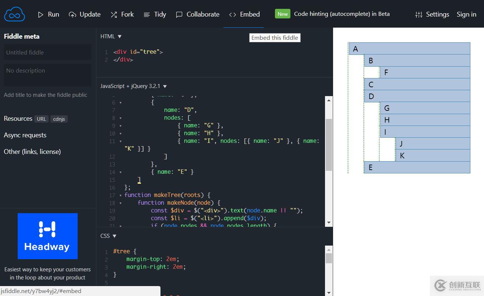Image resolution: width=484 pixels, height=296 pixels.
Task: Click the Embed angle brackets icon
Action: point(233,15)
